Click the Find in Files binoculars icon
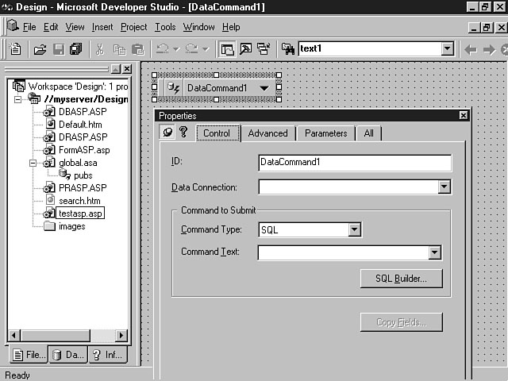The image size is (508, 381). (x=287, y=49)
